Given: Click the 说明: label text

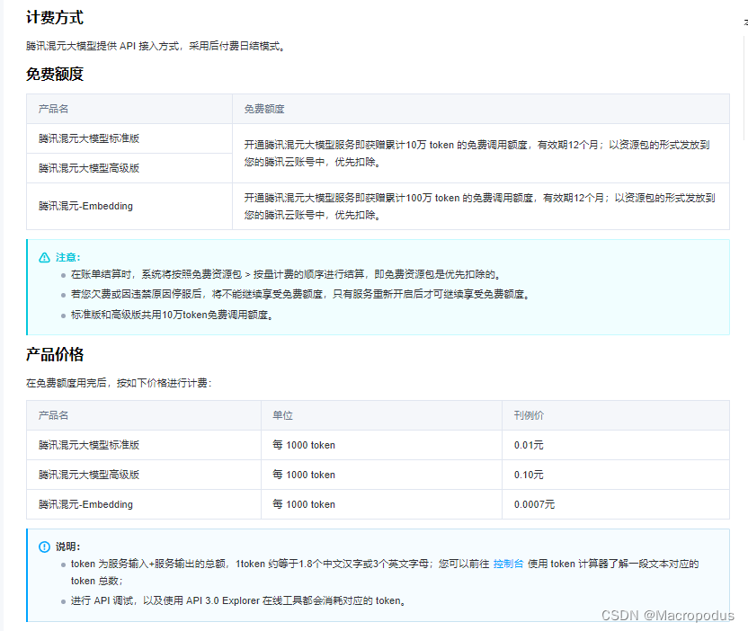Looking at the screenshot, I should 68,547.
